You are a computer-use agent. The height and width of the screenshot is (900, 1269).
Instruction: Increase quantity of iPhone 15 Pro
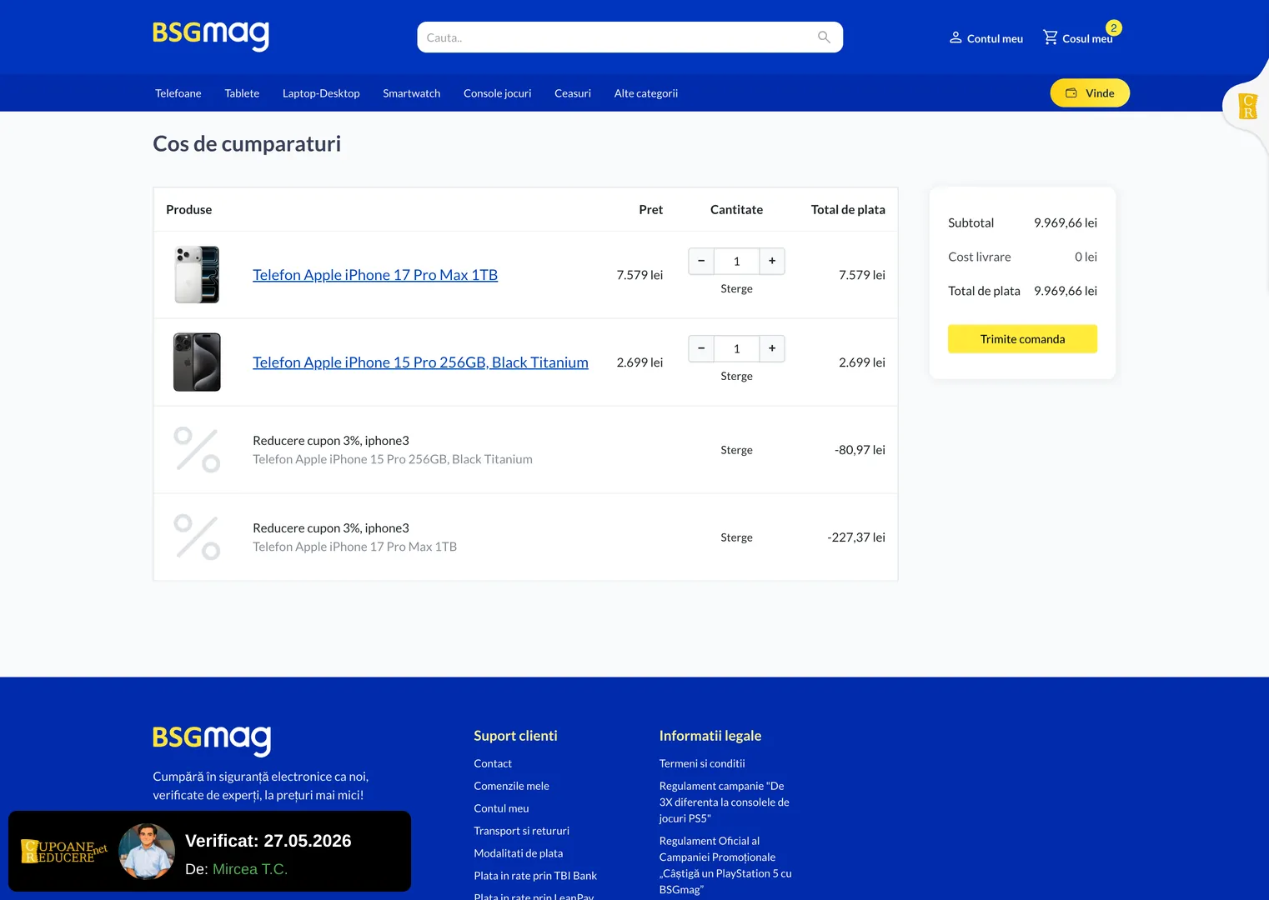772,348
